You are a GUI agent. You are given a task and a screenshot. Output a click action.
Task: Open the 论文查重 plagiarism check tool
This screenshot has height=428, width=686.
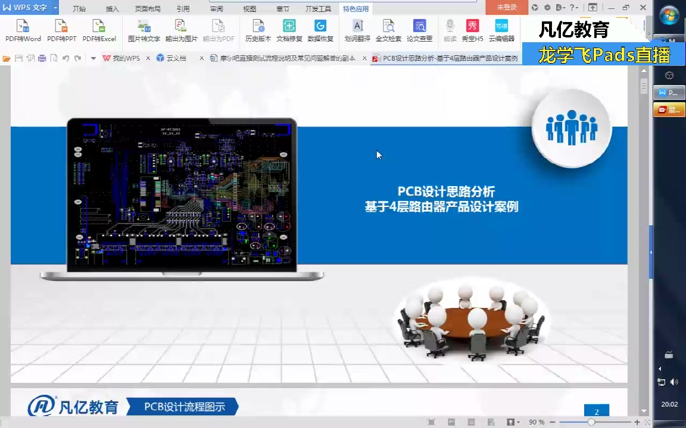pyautogui.click(x=420, y=30)
